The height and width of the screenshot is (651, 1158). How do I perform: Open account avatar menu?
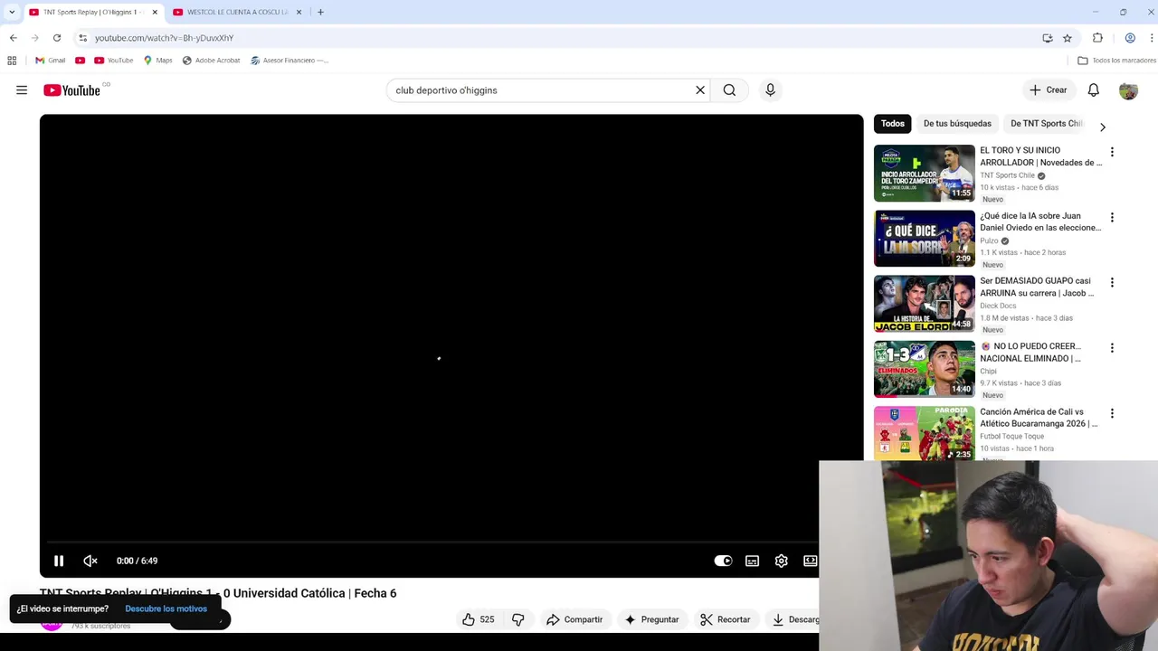[1128, 90]
